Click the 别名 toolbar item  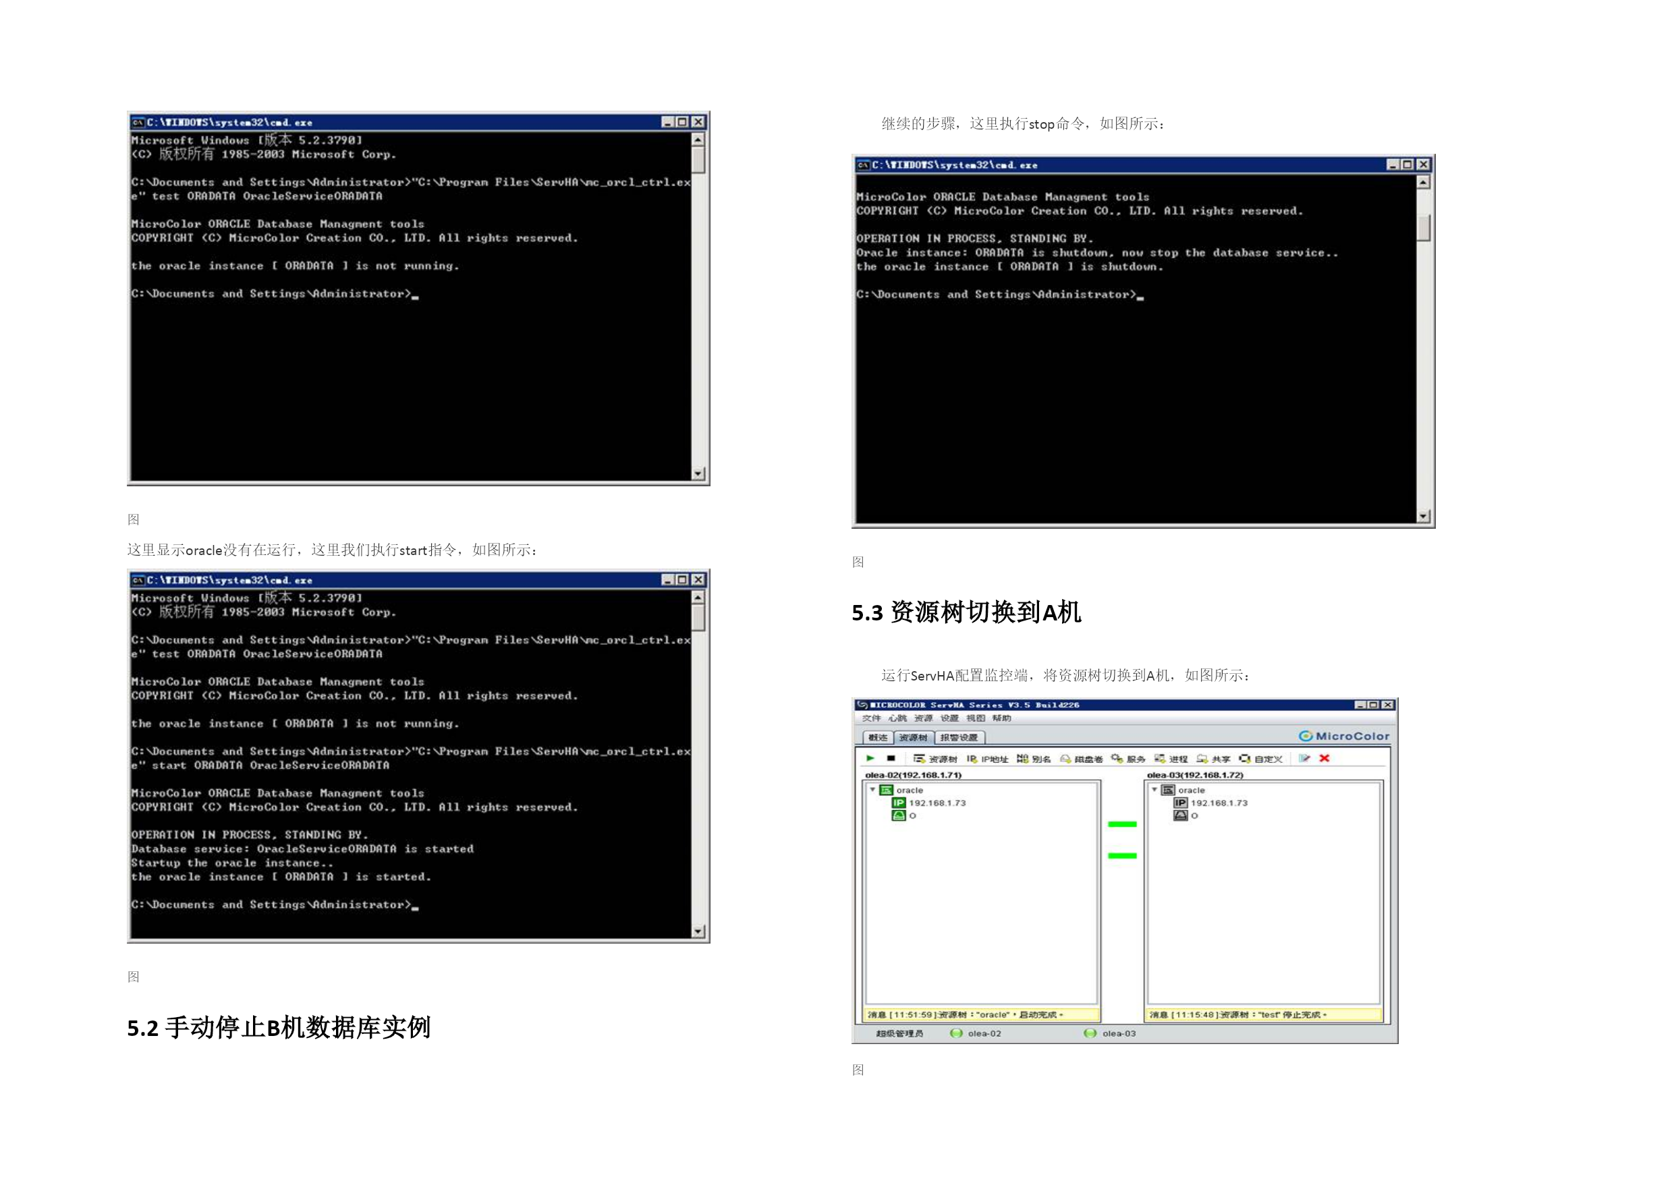(x=1034, y=759)
